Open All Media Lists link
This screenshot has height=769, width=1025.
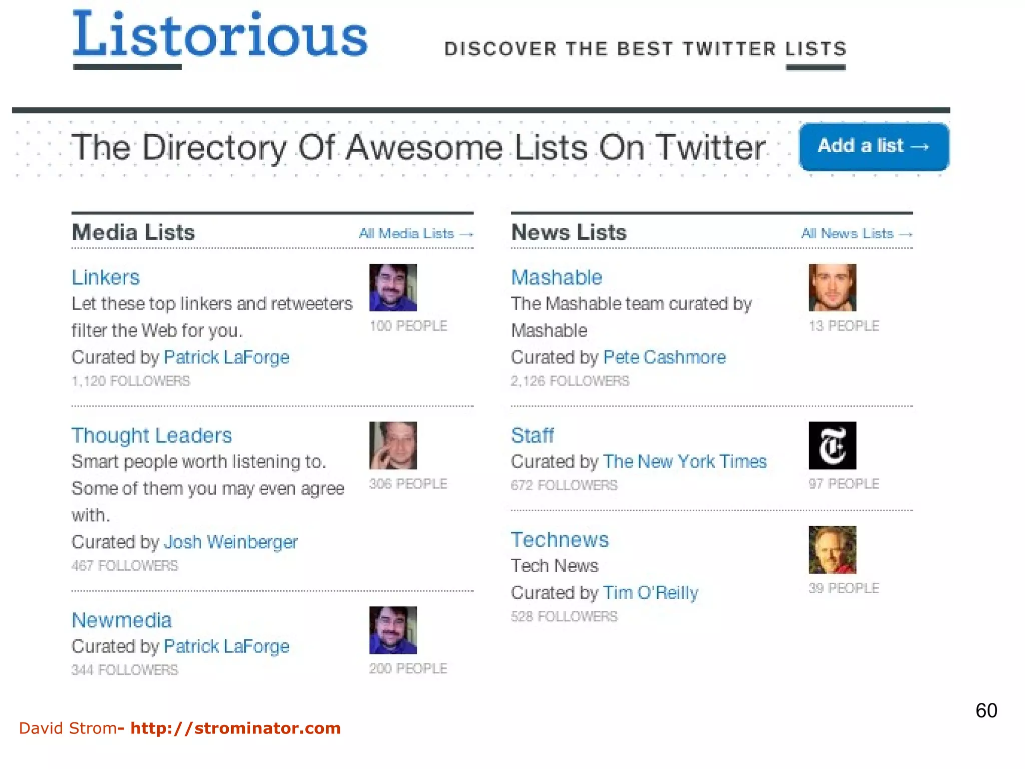[415, 234]
